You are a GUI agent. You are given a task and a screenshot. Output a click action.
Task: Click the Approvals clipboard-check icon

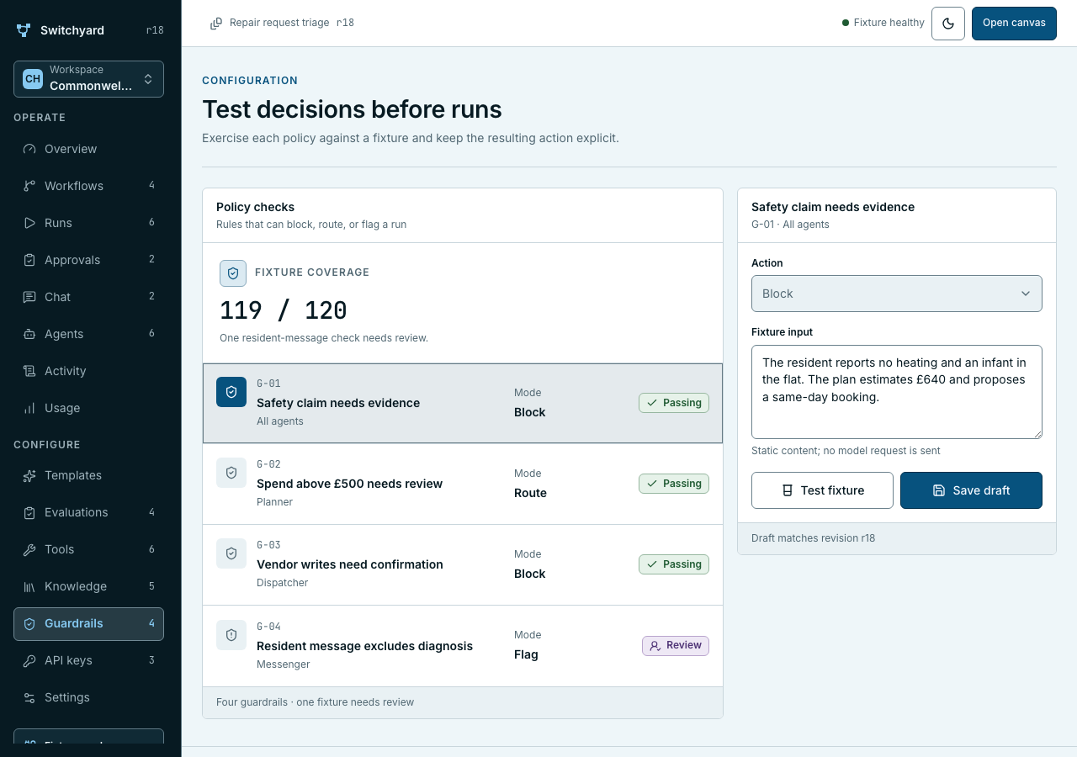point(29,260)
